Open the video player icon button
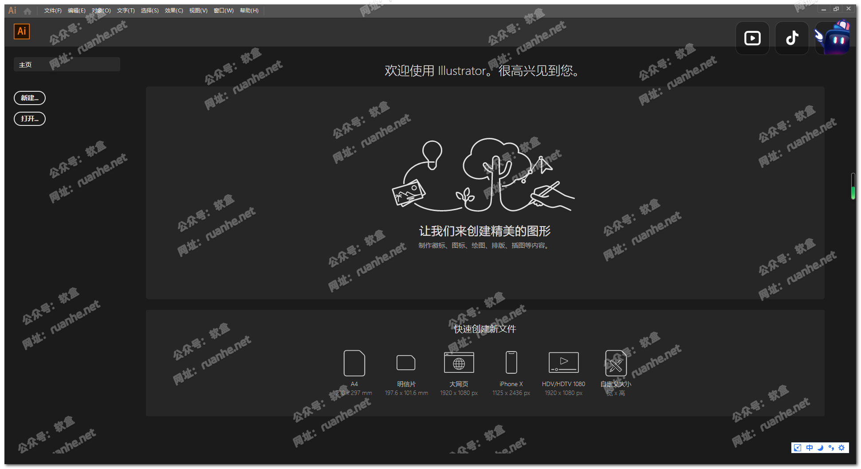This screenshot has height=469, width=861. [752, 39]
